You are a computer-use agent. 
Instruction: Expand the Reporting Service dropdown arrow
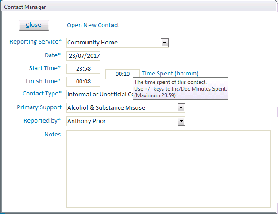165,43
